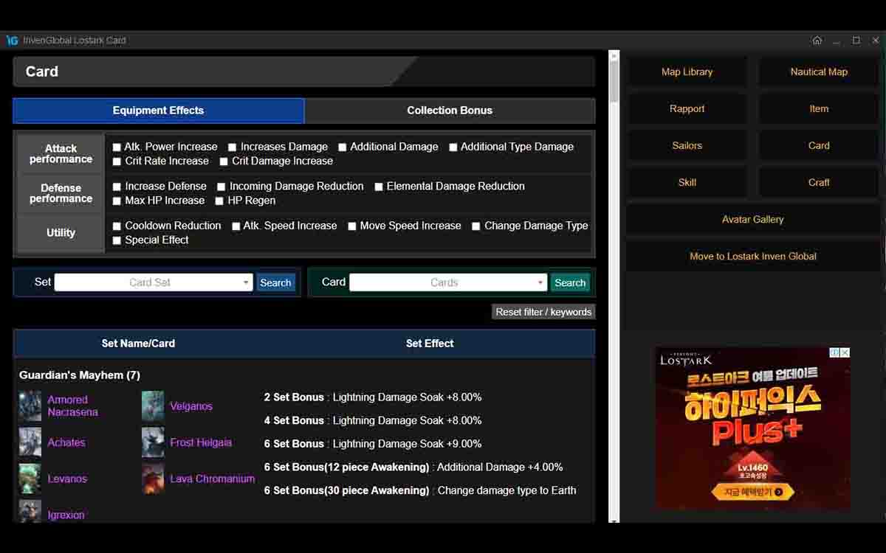Enable the Atk. Power Increase checkbox

[117, 147]
